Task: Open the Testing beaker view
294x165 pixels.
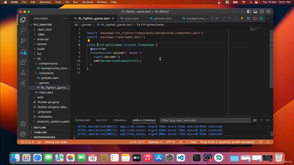Action: [23, 72]
